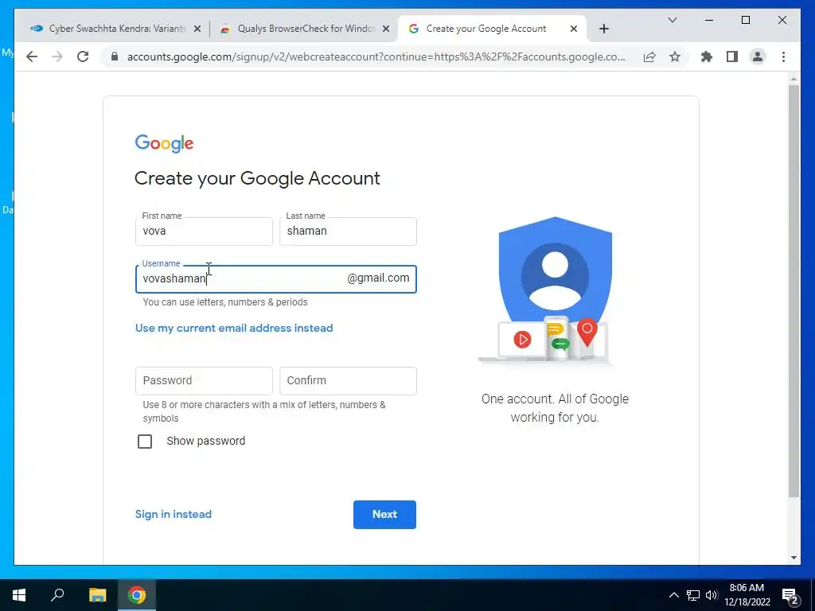Click the Sign in instead link
Screen dimensions: 815x611
173,514
